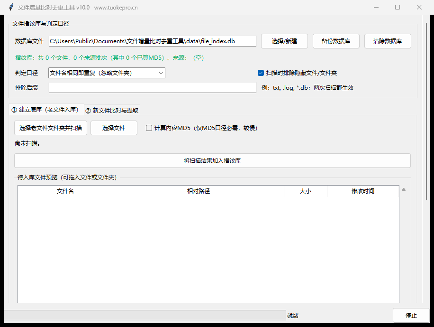Click 选择文件 button
This screenshot has width=434, height=327.
114,128
